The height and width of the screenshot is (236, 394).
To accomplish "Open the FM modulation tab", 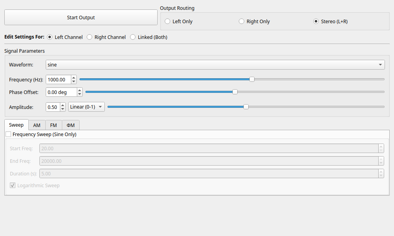I will [x=54, y=125].
